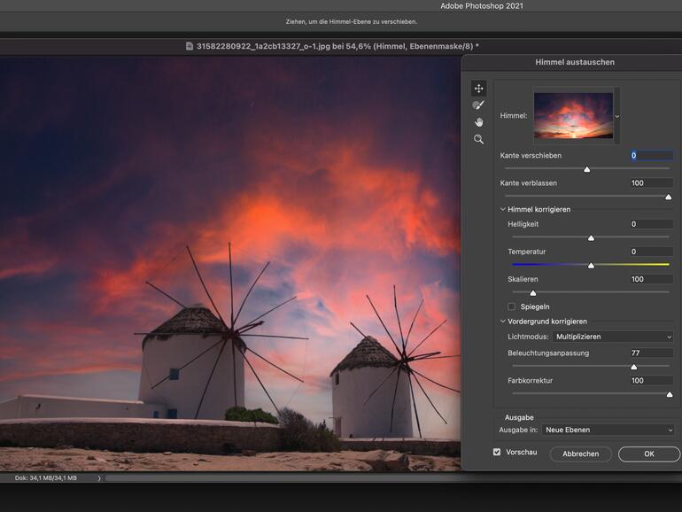Click the Adobe Photoshop 2021 title text
This screenshot has width=682, height=512.
(482, 5)
